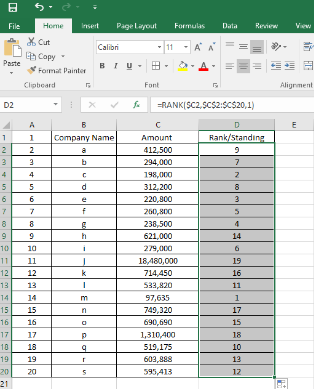This screenshot has width=324, height=391.
Task: Click the Format Painter button
Action: (57, 71)
